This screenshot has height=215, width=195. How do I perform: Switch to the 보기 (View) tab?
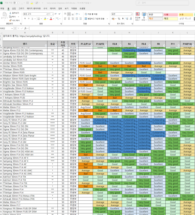[67, 8]
